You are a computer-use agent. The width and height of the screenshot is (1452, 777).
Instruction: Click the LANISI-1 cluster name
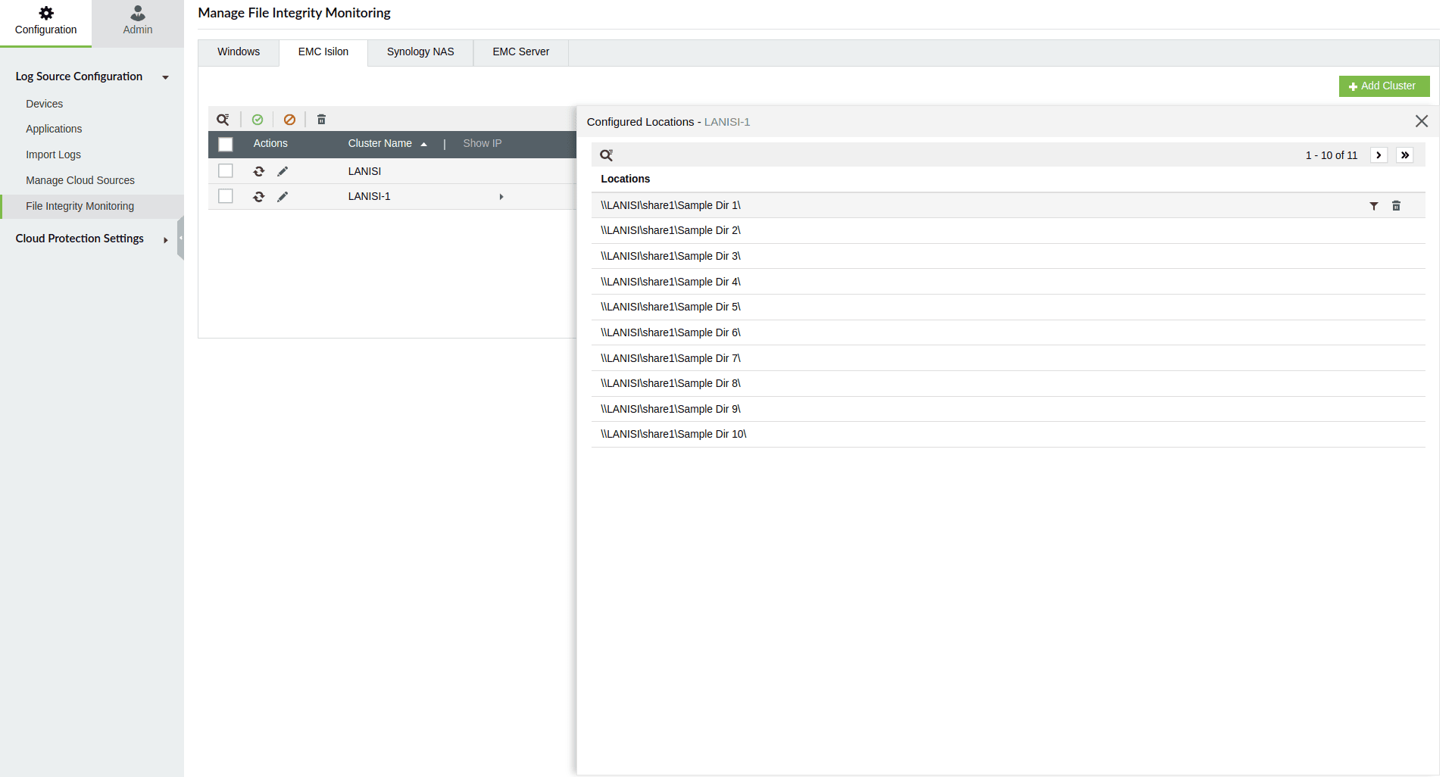coord(370,197)
